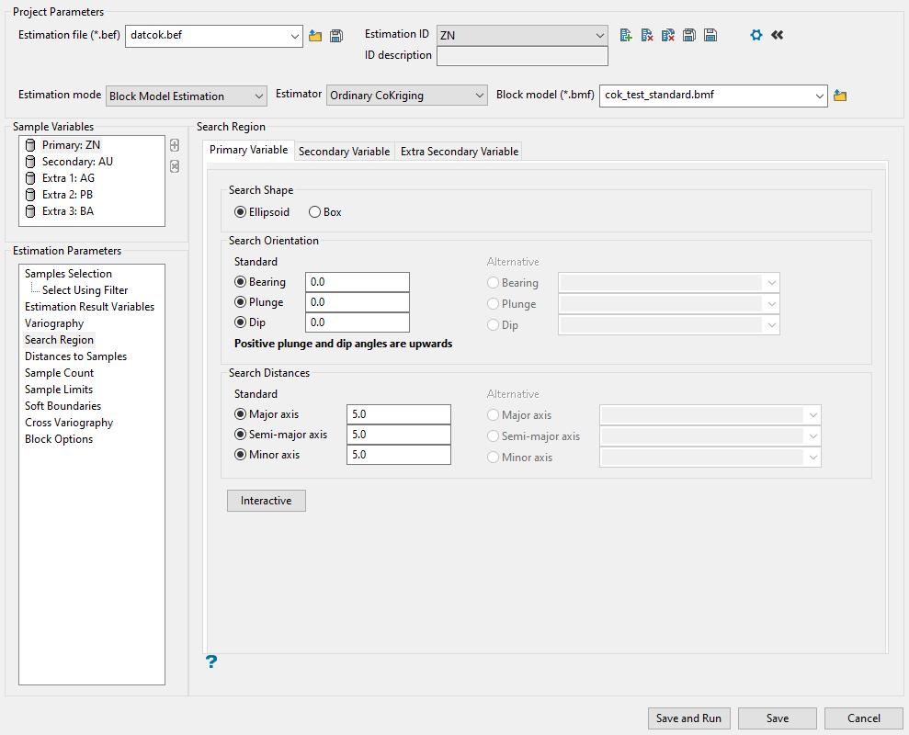Click the settings gear icon
909x735 pixels.
point(756,35)
